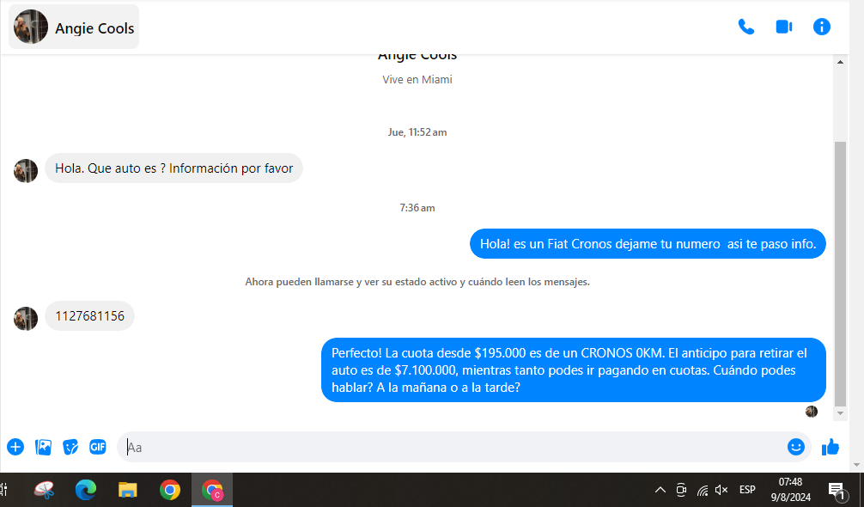Click the scrollbar up arrow
Screen dimensions: 864x507
click(840, 62)
